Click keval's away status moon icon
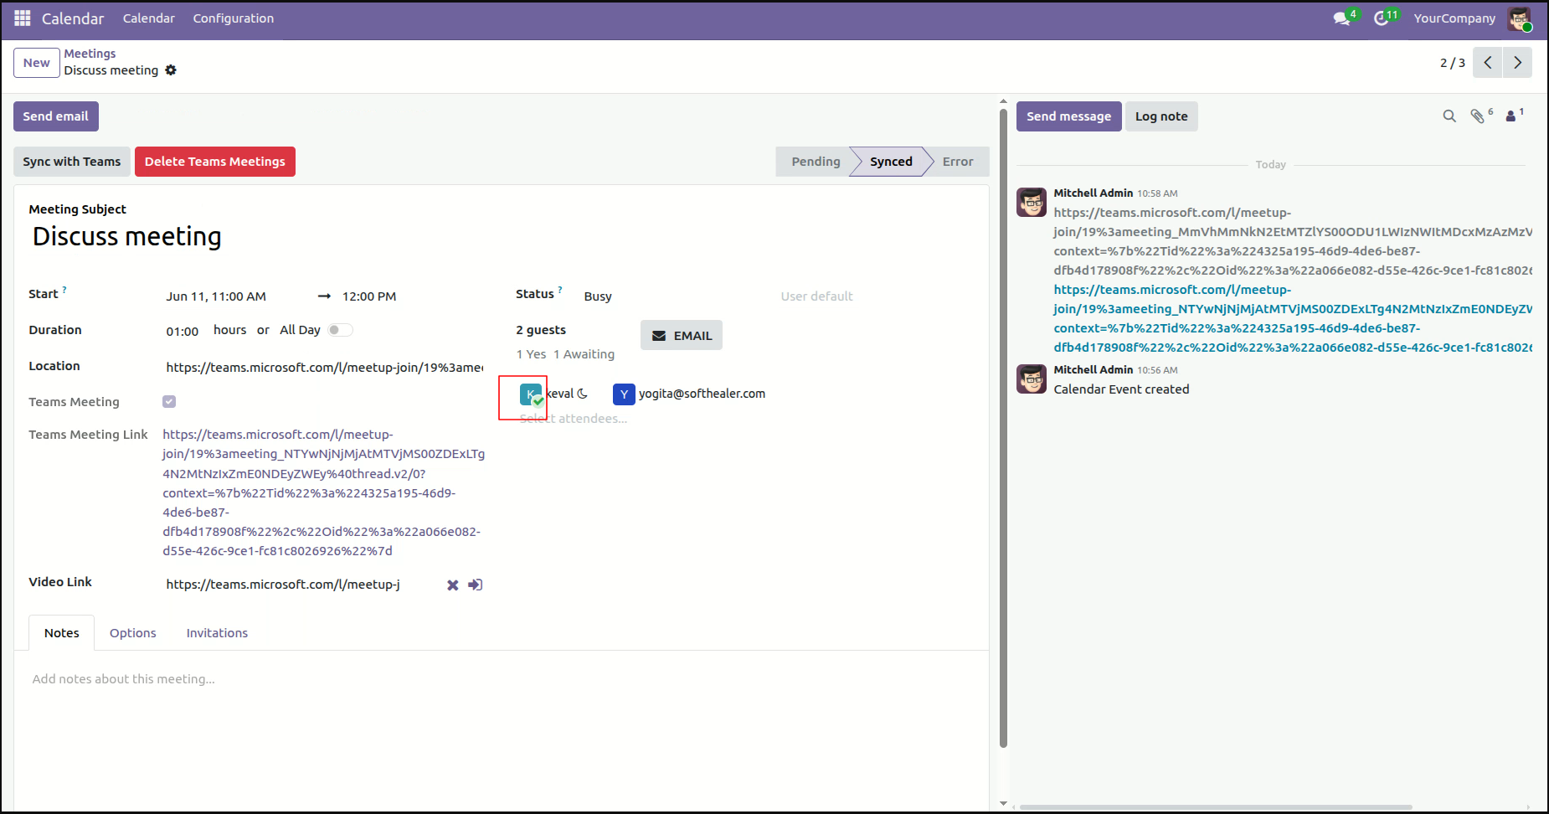 (x=583, y=394)
